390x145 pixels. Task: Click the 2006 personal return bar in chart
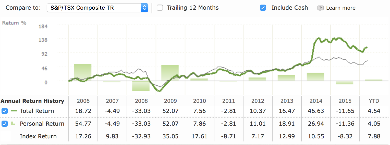click(x=83, y=72)
